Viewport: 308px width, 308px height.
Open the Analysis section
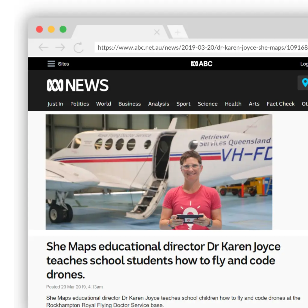tap(159, 104)
